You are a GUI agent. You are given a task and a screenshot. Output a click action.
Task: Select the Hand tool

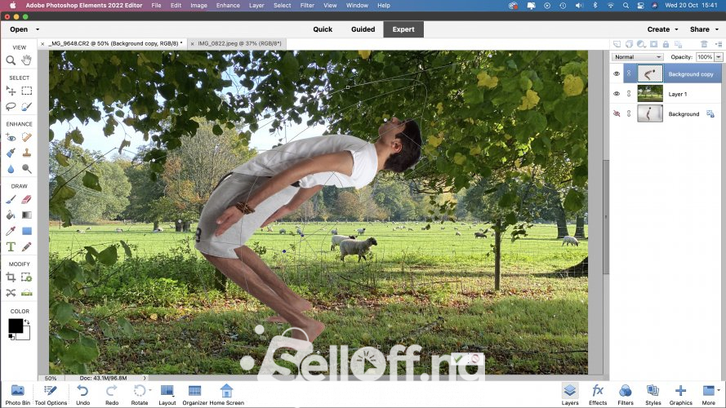tap(27, 60)
